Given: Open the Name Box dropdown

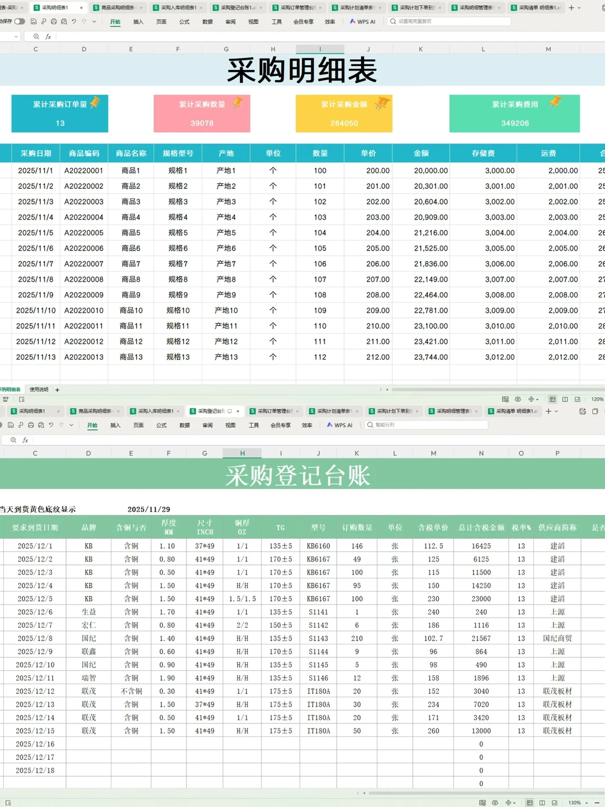Looking at the screenshot, I should click(16, 36).
